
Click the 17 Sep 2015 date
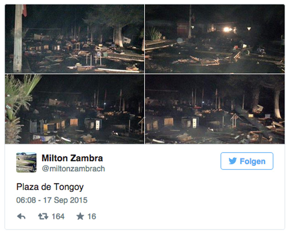tap(65, 200)
